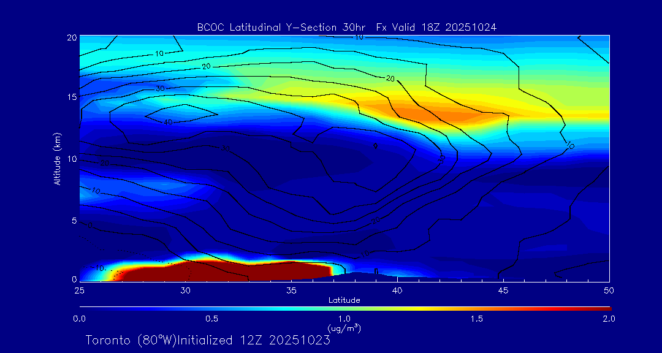
Task: Select the colorbar value '0.5'
Action: (212, 319)
